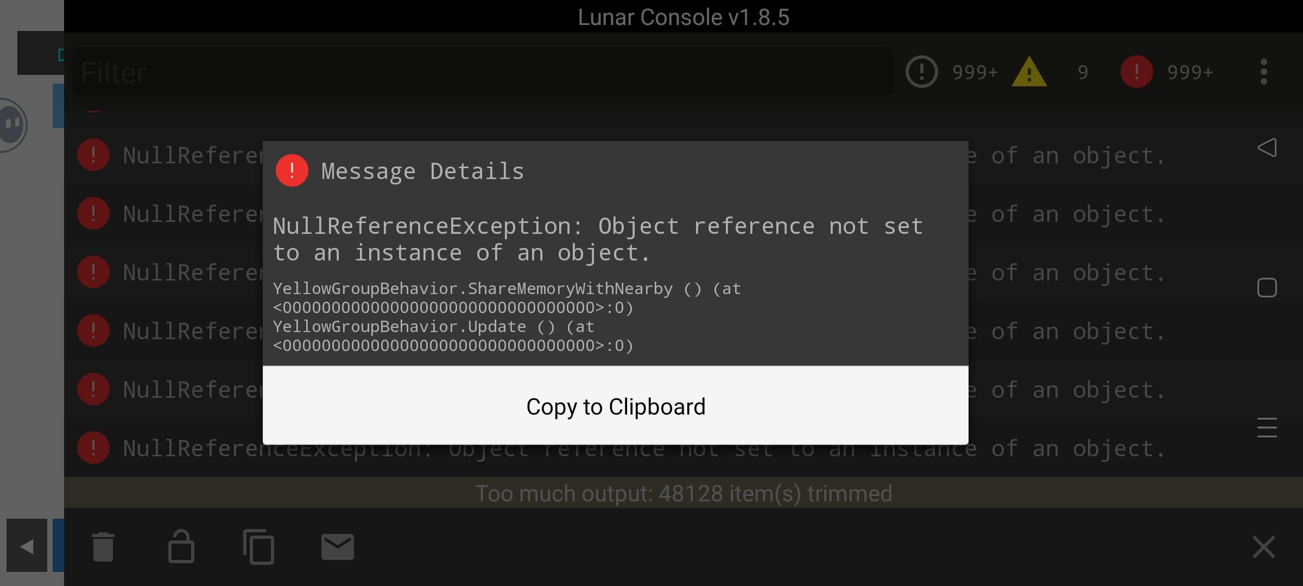Click the copy-all-logs icon in bottom bar
This screenshot has width=1303, height=586.
(x=258, y=547)
